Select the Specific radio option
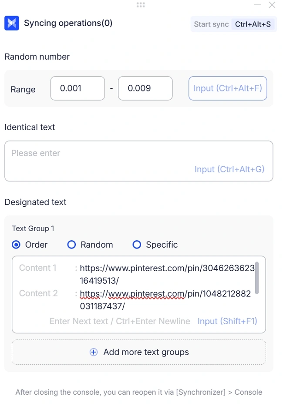 [x=137, y=245]
